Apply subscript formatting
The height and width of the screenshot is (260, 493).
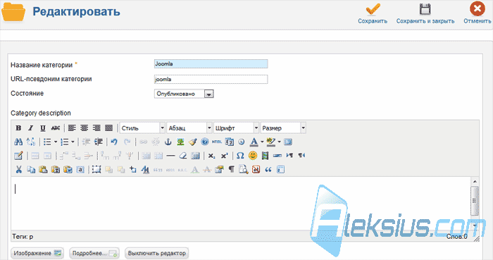click(211, 156)
